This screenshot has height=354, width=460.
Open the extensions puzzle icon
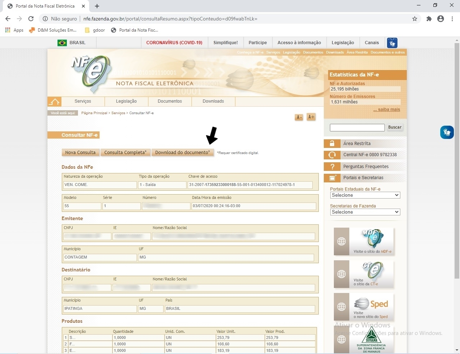coord(429,19)
